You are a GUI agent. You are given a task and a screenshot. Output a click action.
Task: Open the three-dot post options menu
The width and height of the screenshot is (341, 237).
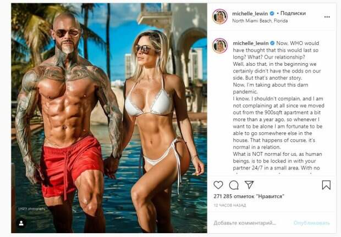click(327, 17)
